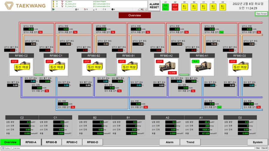Click the RF880-D2 label
Viewport: 269px width, 151px height.
pos(239,56)
